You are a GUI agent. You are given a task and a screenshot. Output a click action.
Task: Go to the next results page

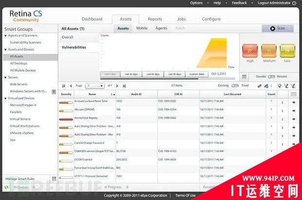pos(117,86)
